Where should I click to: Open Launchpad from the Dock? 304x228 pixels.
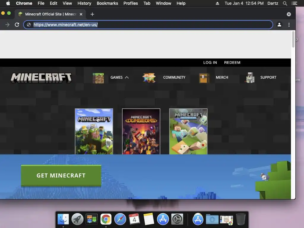tap(77, 219)
